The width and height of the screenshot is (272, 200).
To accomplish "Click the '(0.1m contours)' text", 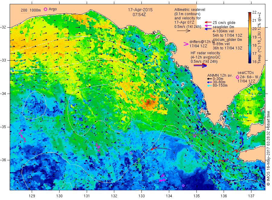I will [x=187, y=14].
